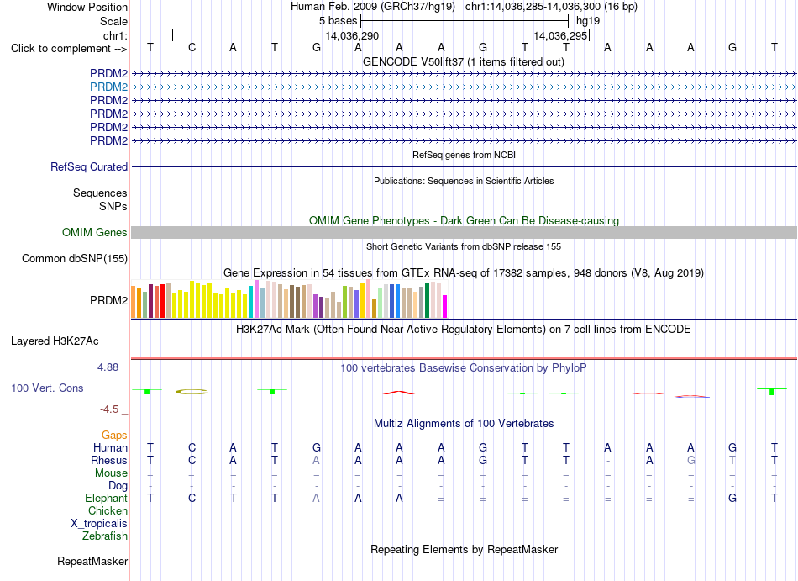Click the C base in the complement sequence row
The height and width of the screenshot is (581, 798).
coord(192,48)
